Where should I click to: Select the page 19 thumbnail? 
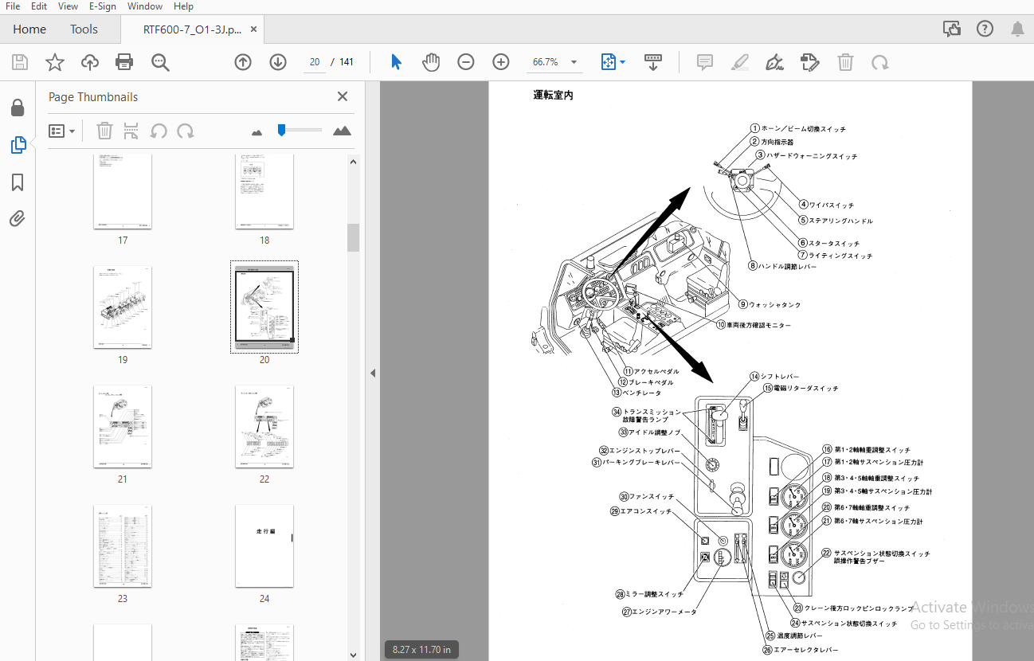pyautogui.click(x=123, y=307)
